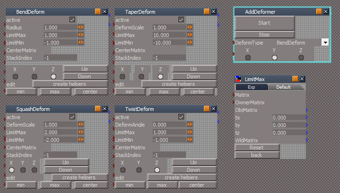Uncheck active checkbox in SquashDeform
This screenshot has width=340, height=193.
click(72, 117)
